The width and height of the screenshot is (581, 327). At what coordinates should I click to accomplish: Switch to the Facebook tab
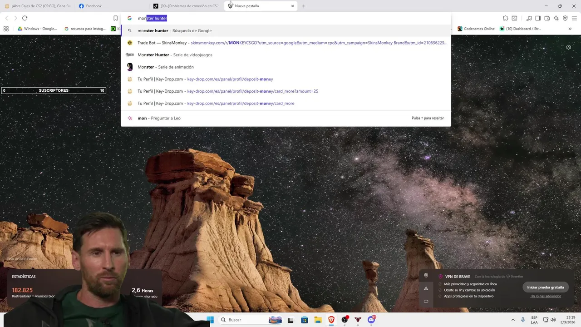coord(111,6)
